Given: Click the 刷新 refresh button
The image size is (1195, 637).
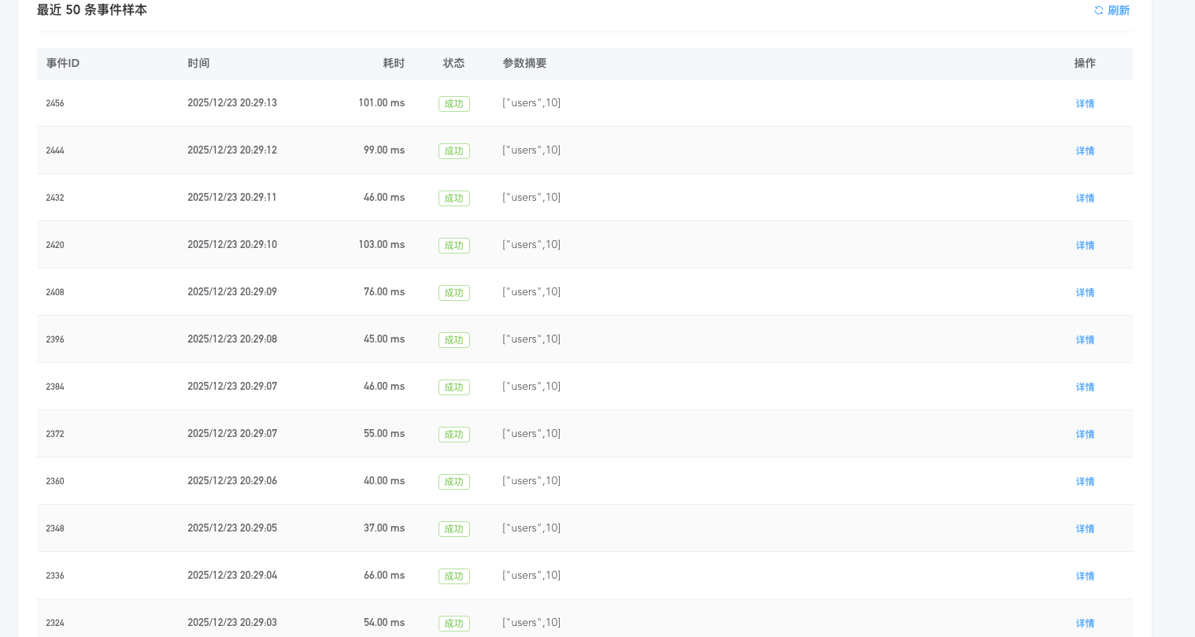Looking at the screenshot, I should click(1112, 10).
